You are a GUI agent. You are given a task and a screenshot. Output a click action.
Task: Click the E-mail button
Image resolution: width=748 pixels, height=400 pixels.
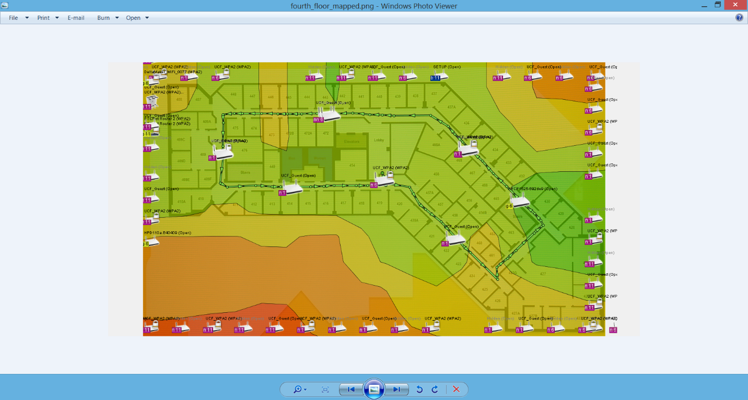pyautogui.click(x=76, y=18)
